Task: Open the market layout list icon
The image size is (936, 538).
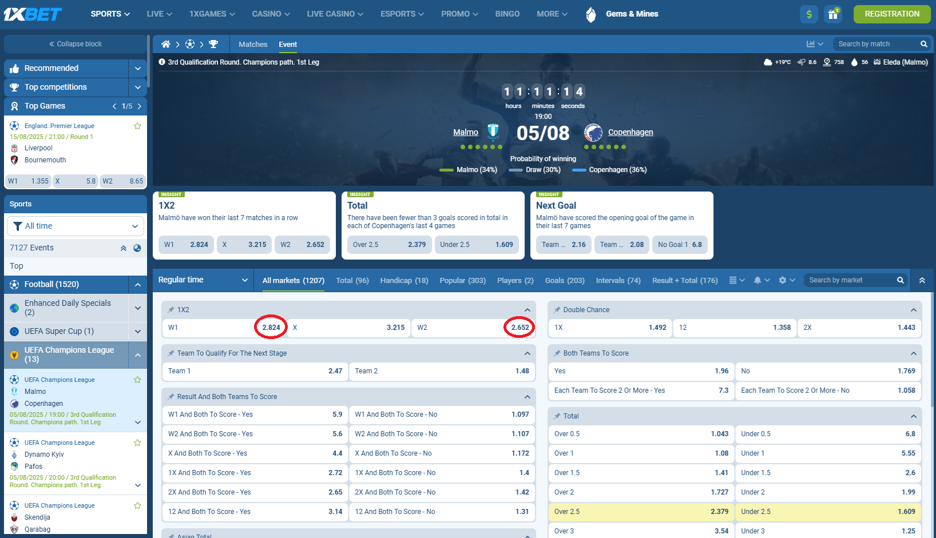Action: [x=737, y=280]
